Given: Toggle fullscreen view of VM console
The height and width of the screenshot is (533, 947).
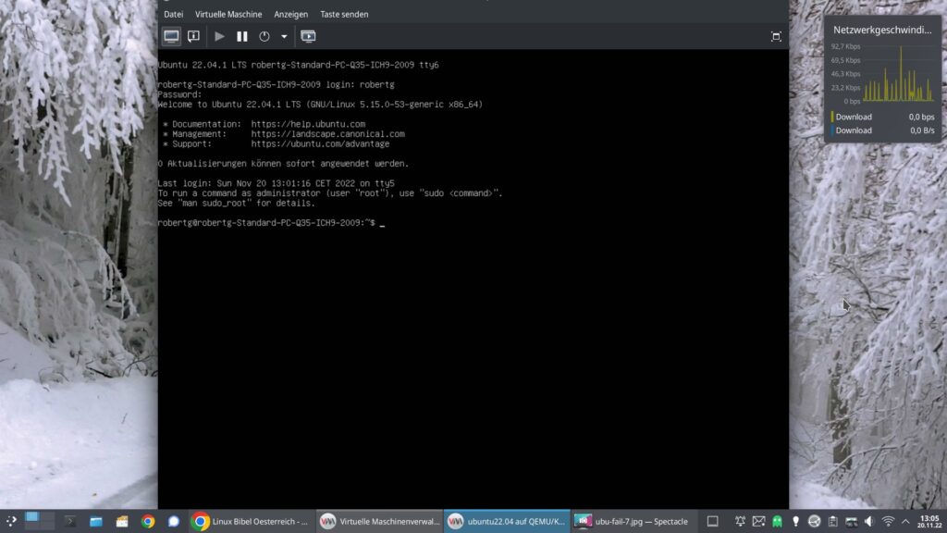Looking at the screenshot, I should [776, 36].
